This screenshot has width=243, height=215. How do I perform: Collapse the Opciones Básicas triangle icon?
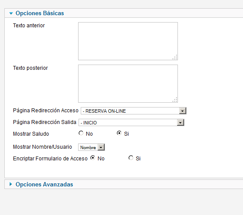11,13
